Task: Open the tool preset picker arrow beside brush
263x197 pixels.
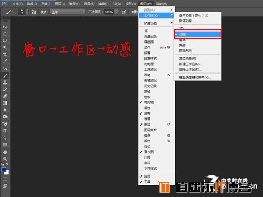Action: pyautogui.click(x=14, y=12)
